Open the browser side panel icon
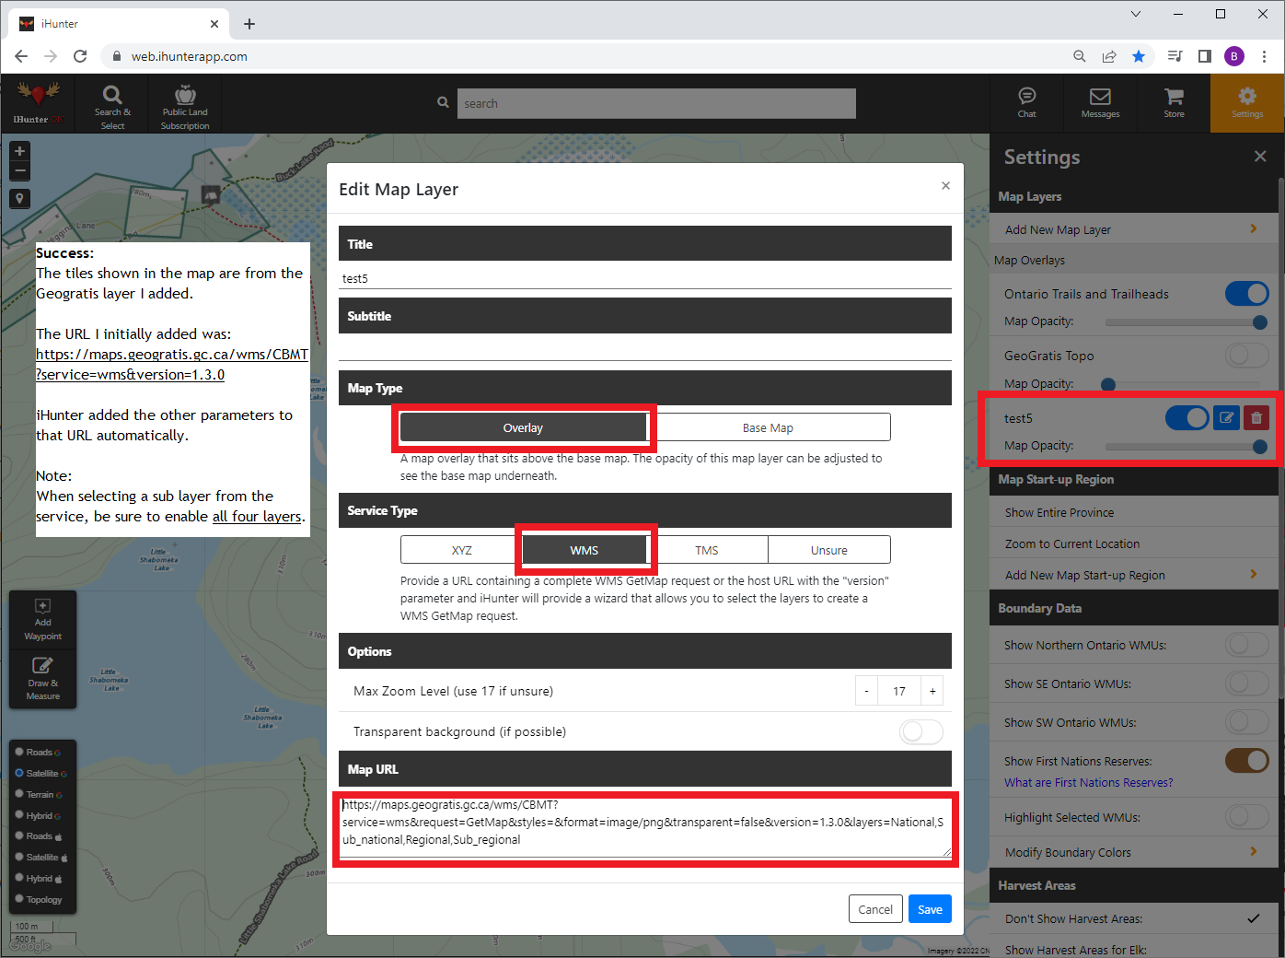This screenshot has width=1285, height=958. point(1204,56)
